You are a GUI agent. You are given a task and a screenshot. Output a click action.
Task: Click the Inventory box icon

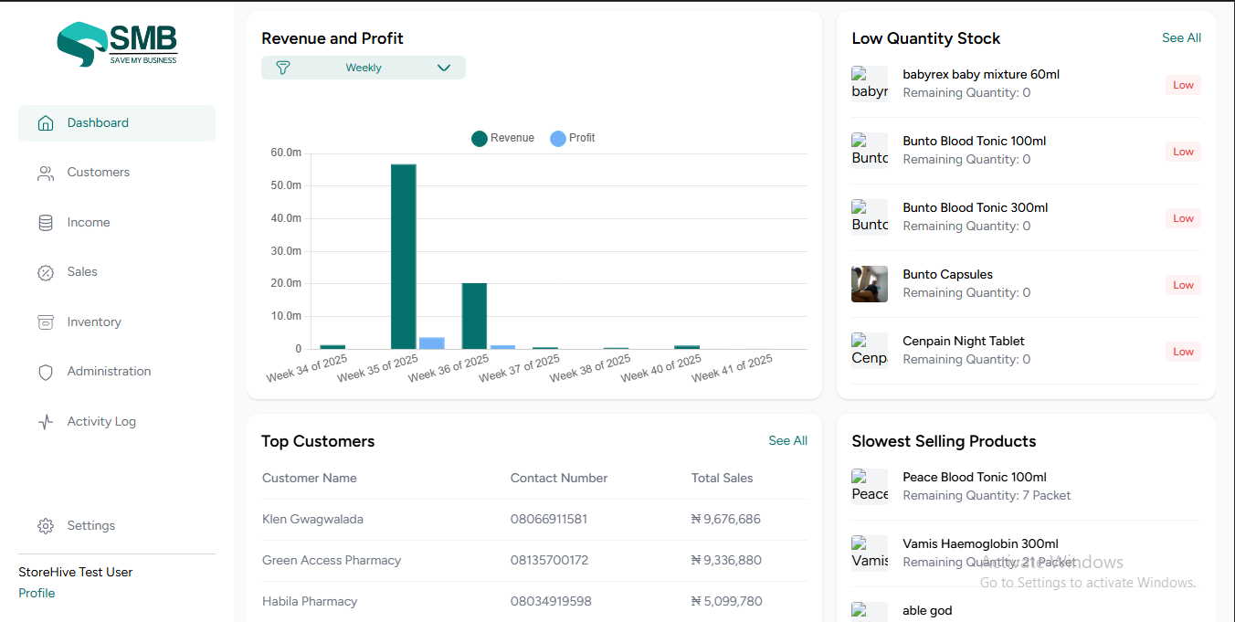tap(46, 322)
